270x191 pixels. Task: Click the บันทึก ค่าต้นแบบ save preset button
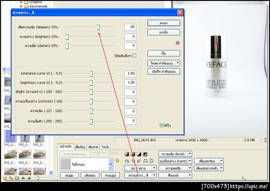(x=164, y=71)
